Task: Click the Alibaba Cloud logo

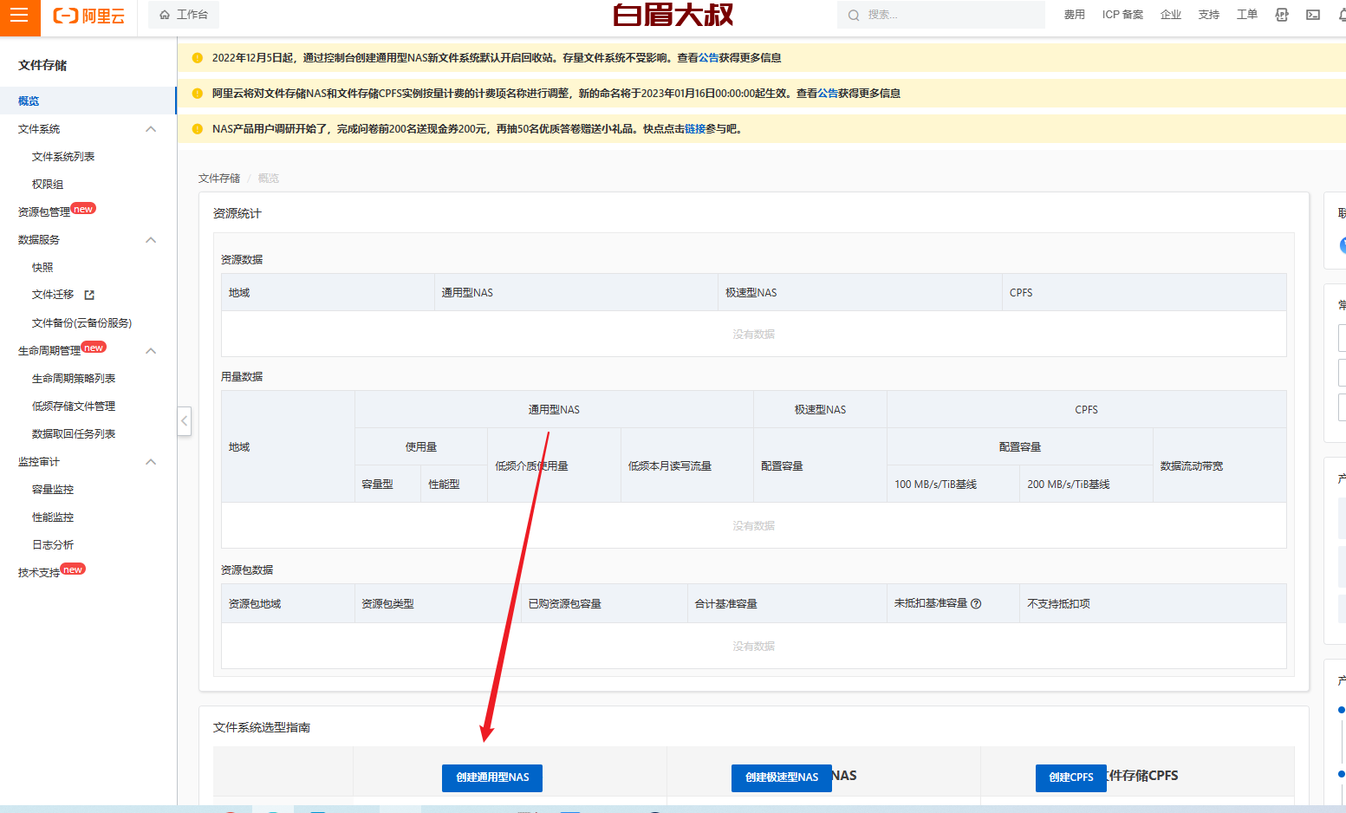Action: click(x=89, y=16)
